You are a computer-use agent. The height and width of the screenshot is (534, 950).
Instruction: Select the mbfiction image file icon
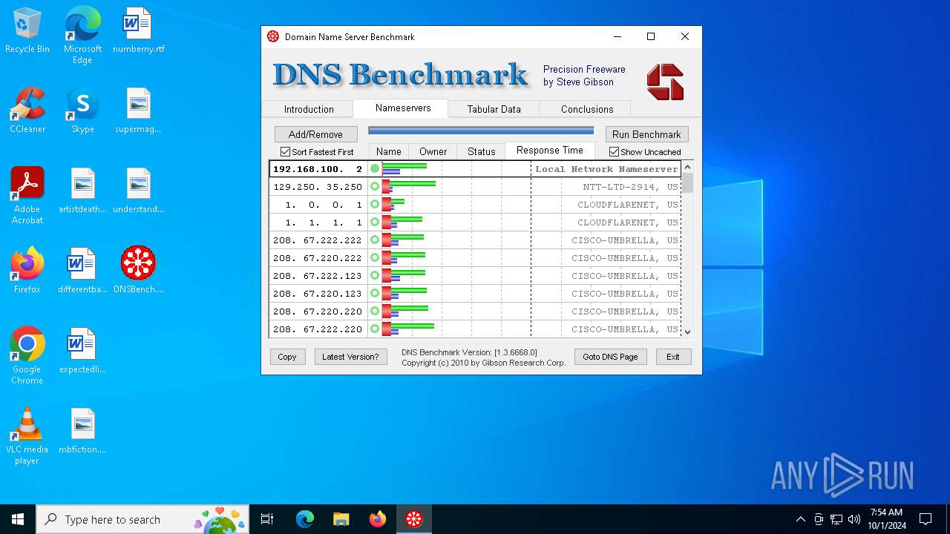pos(82,432)
